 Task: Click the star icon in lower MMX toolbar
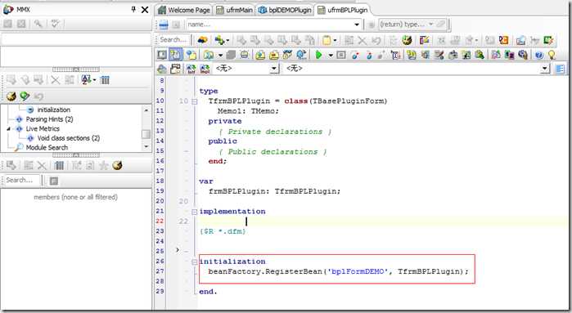[x=104, y=165]
